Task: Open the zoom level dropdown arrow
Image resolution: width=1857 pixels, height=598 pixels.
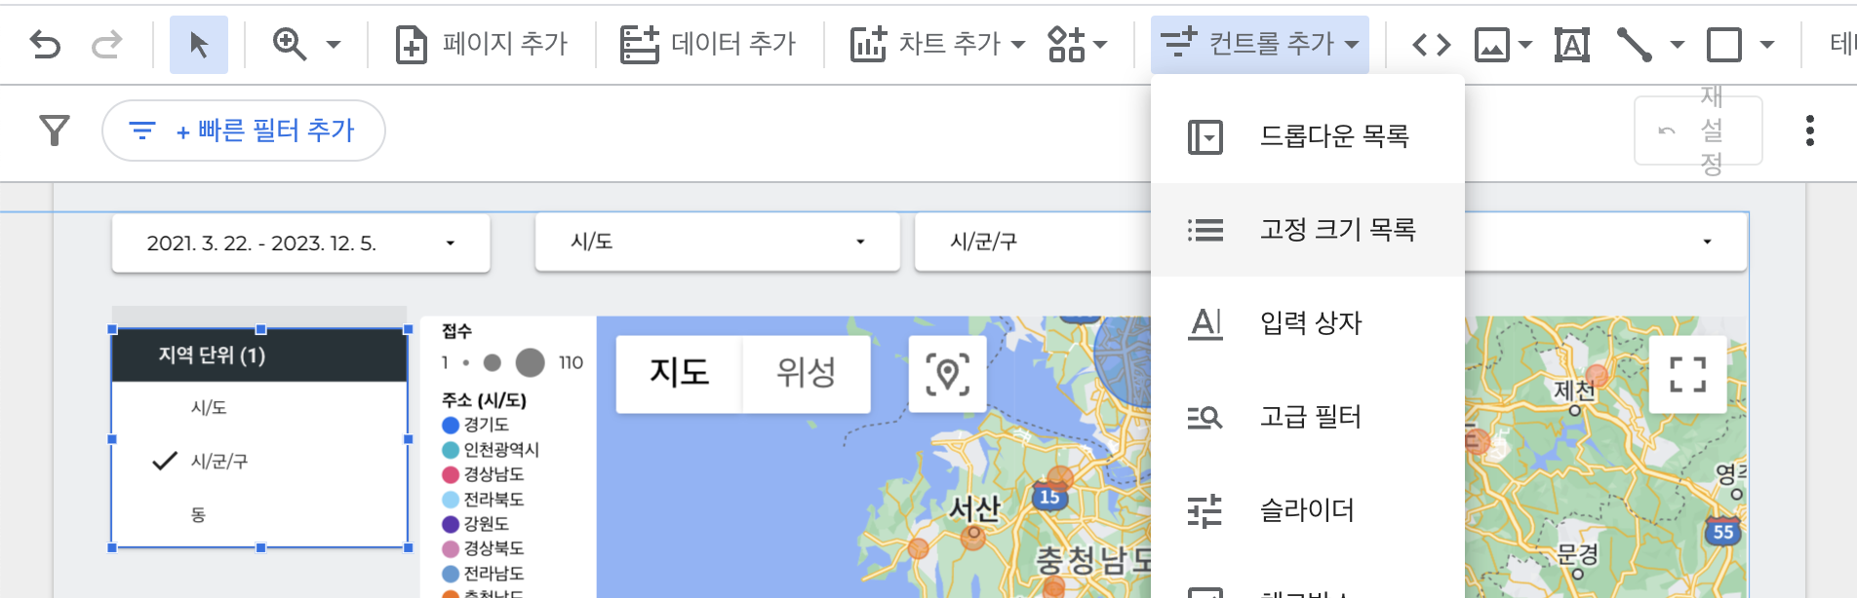Action: (x=334, y=45)
